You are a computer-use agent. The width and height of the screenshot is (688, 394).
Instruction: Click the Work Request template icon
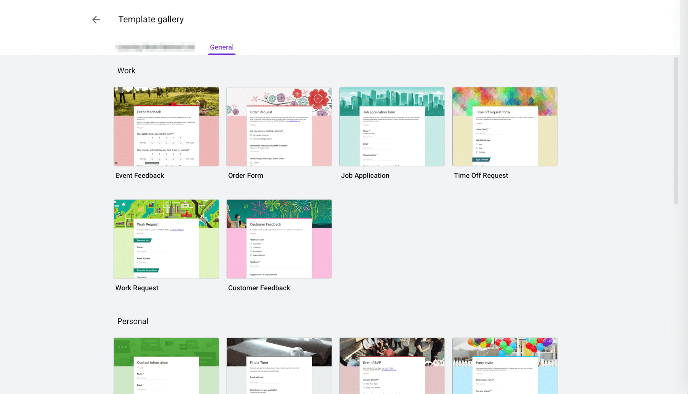click(166, 239)
